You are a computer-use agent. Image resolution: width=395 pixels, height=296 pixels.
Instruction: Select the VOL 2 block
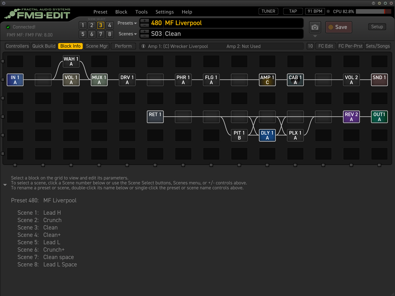click(x=351, y=80)
